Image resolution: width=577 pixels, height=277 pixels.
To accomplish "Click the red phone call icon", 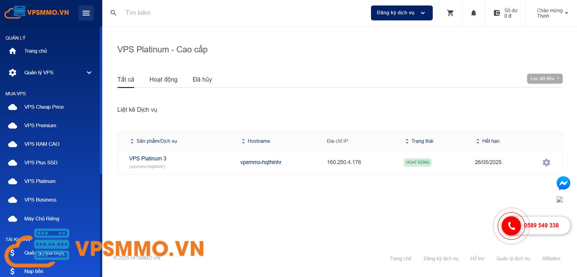I will 511,226.
